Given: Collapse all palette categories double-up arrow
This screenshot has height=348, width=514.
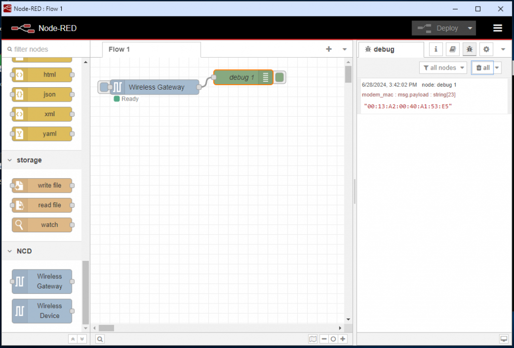Looking at the screenshot, I should pos(73,339).
